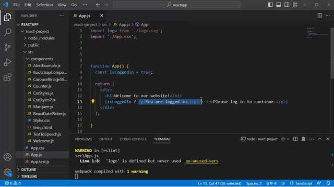Open Run and Debug view
The height and width of the screenshot is (187, 334).
[x=7, y=62]
